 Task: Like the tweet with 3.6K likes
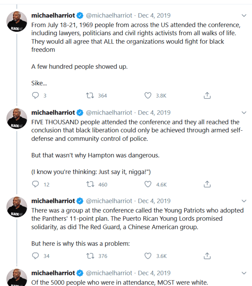pos(148,256)
